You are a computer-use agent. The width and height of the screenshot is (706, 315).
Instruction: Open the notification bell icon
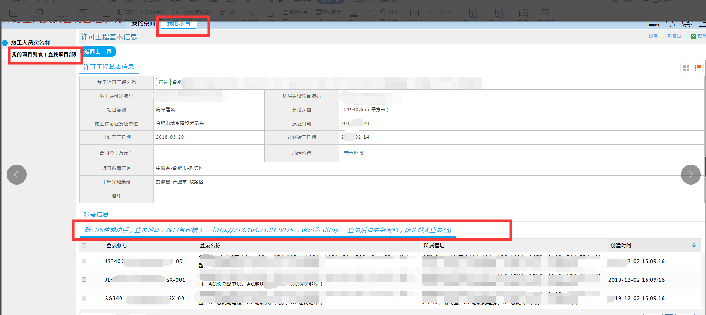click(669, 24)
